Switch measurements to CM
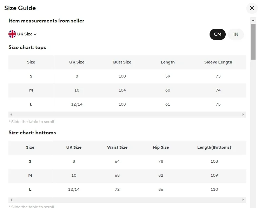The width and height of the screenshot is (258, 208). point(217,34)
